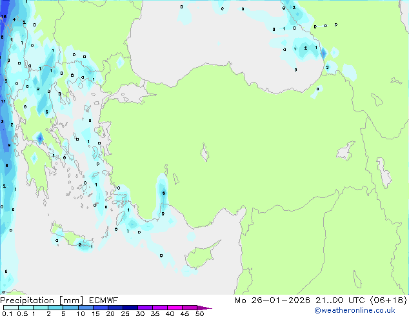The height and width of the screenshot is (316, 409).
Task: Click the 0.1–0.5 mm lightest cyan legend swatch
Action: coord(11,308)
